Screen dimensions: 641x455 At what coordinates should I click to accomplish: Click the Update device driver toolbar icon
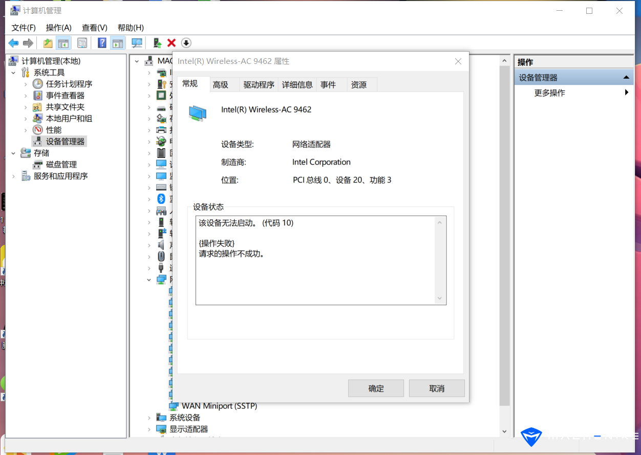157,43
